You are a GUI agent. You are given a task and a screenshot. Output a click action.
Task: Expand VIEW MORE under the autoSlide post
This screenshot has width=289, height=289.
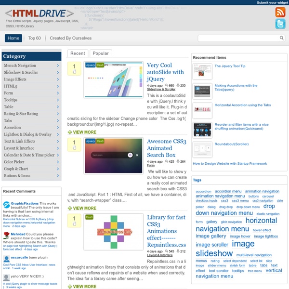coord(82,132)
